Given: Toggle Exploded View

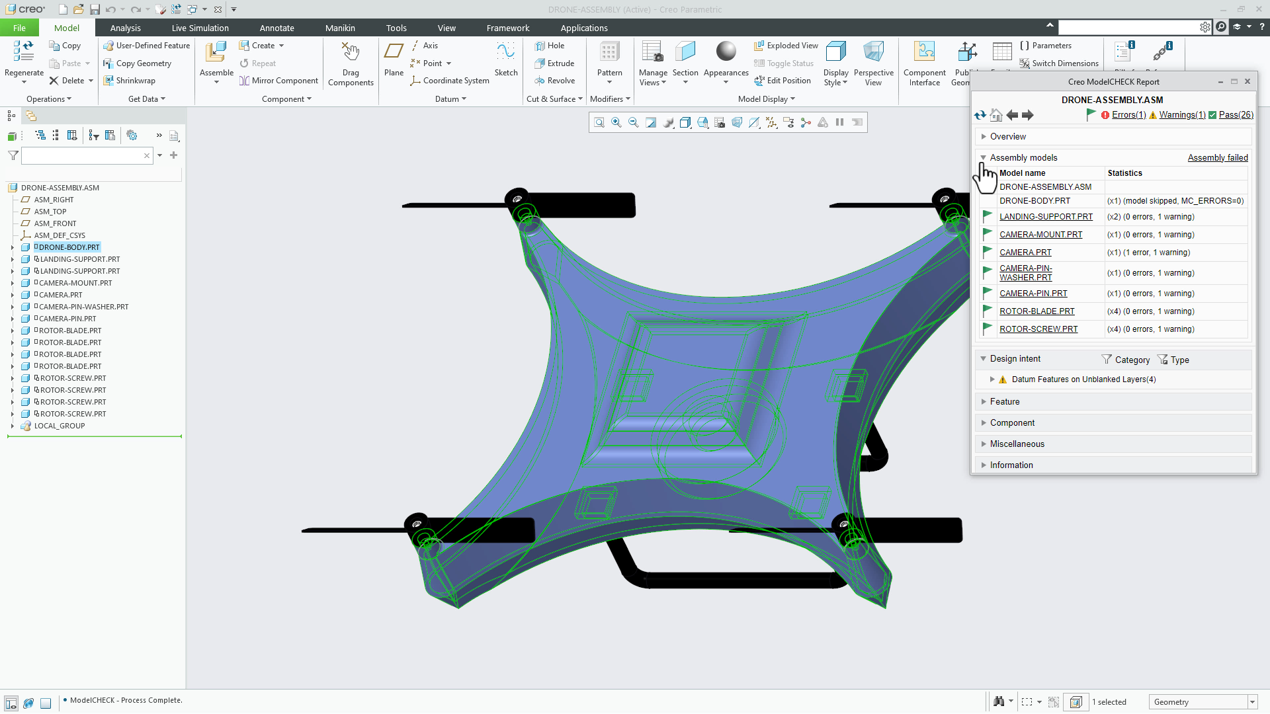Looking at the screenshot, I should click(786, 46).
